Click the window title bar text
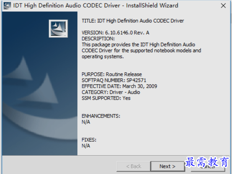Screen dimensions: 232x174 click(96, 6)
